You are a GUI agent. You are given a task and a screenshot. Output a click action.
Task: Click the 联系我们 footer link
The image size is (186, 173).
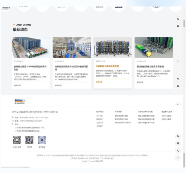point(100,119)
